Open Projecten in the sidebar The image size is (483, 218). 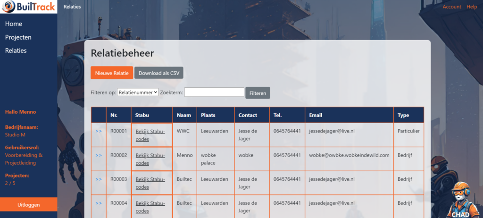coord(18,37)
